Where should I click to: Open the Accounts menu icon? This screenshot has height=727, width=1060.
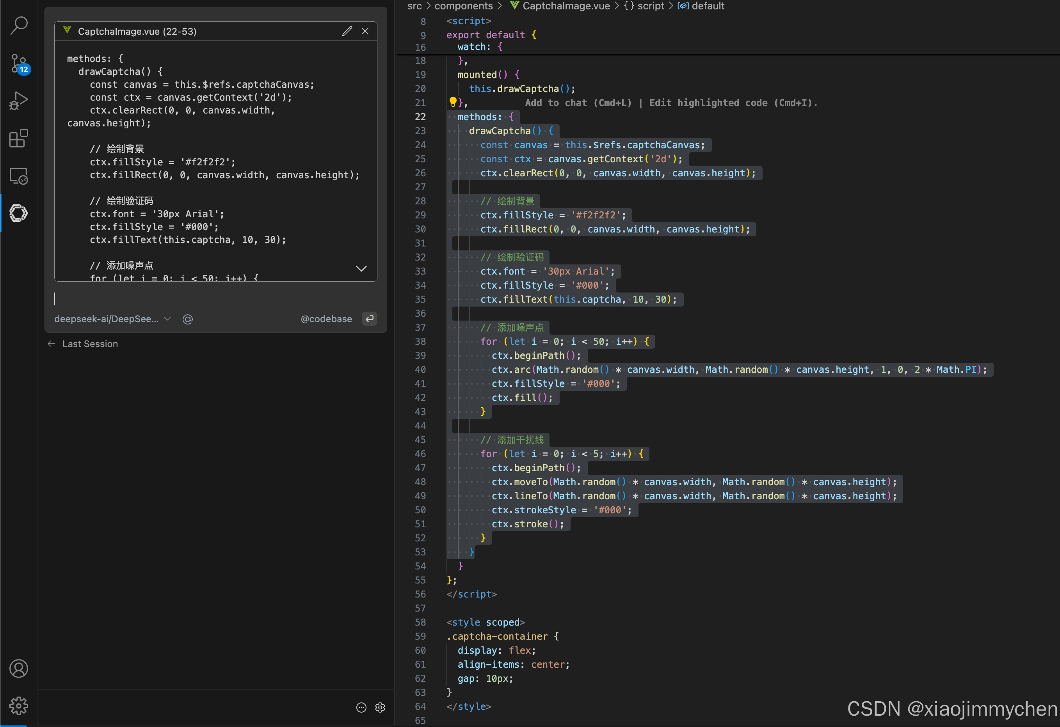pos(19,668)
